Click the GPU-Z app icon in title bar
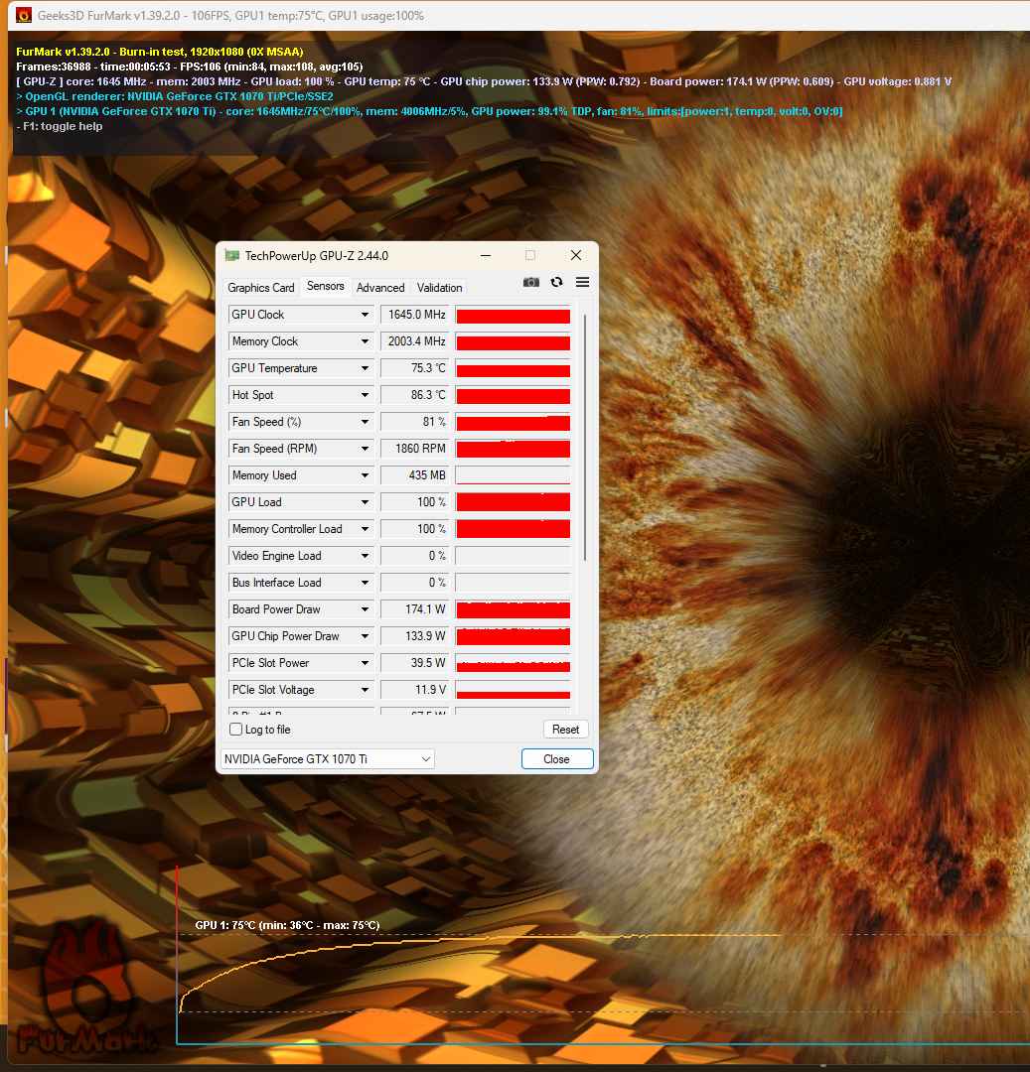 pos(232,256)
